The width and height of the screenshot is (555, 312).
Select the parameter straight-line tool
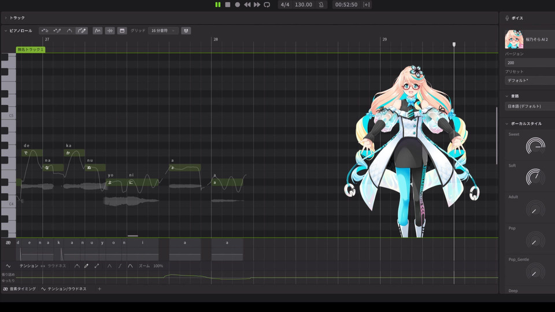coord(97,266)
